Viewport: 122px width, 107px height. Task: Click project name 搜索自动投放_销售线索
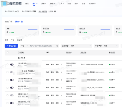(x=88, y=95)
